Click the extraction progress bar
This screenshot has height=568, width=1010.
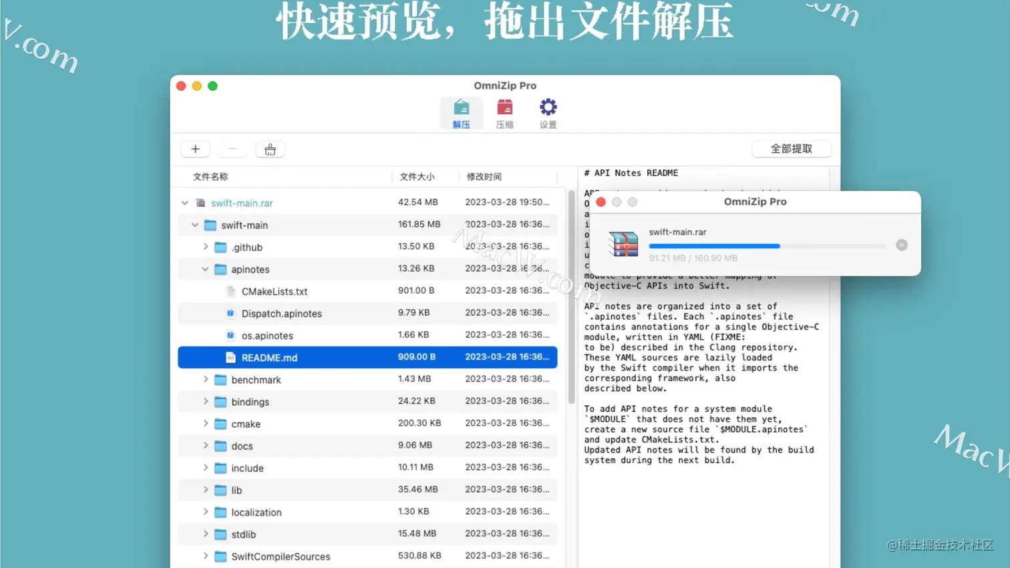pos(767,246)
